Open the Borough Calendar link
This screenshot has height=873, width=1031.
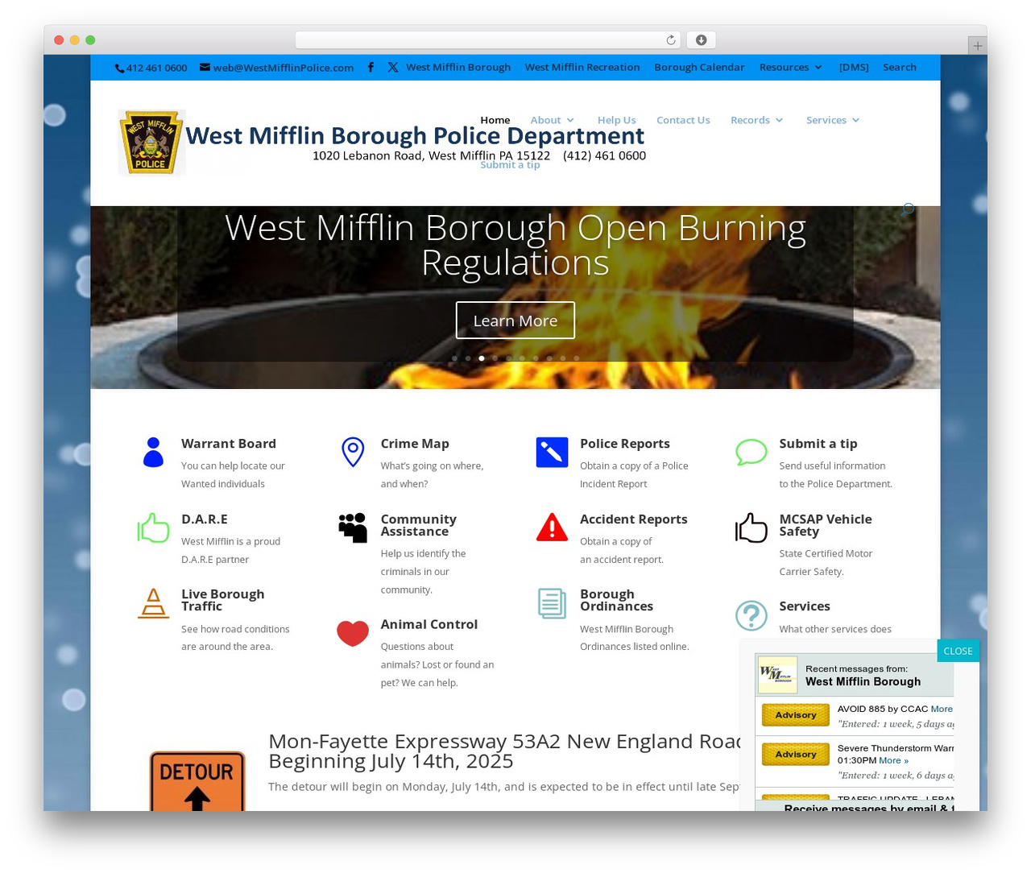coord(699,68)
